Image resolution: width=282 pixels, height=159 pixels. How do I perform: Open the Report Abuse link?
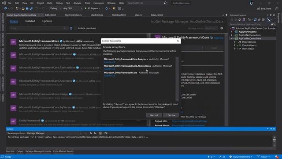pos(188,125)
